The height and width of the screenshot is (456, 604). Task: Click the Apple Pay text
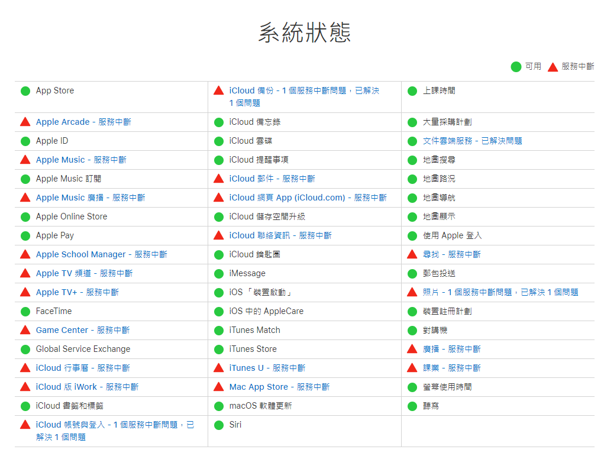[54, 235]
